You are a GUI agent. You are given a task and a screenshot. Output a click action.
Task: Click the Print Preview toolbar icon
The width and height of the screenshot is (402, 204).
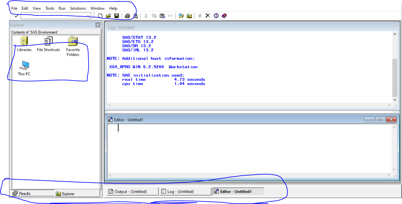tap(136, 16)
